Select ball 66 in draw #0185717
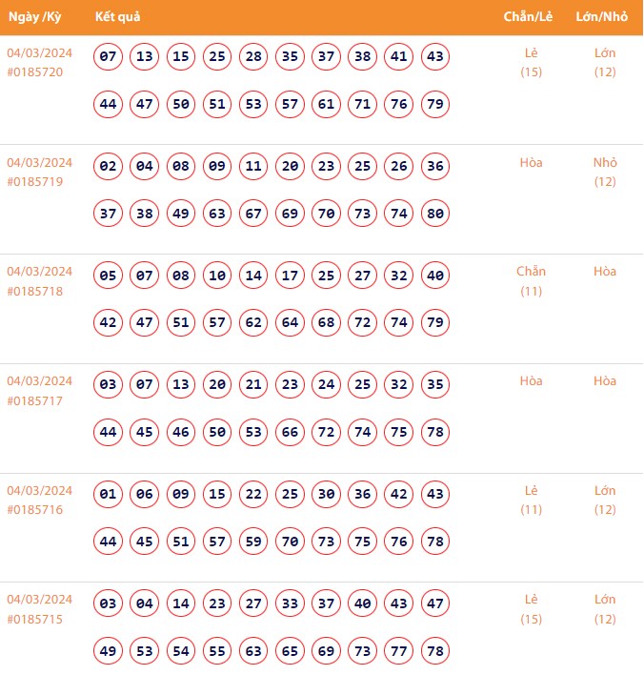This screenshot has height=675, width=644. (x=290, y=432)
